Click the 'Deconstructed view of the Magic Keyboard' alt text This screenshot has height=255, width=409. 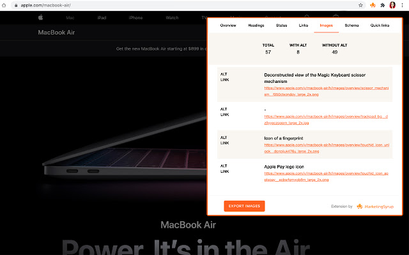314,78
